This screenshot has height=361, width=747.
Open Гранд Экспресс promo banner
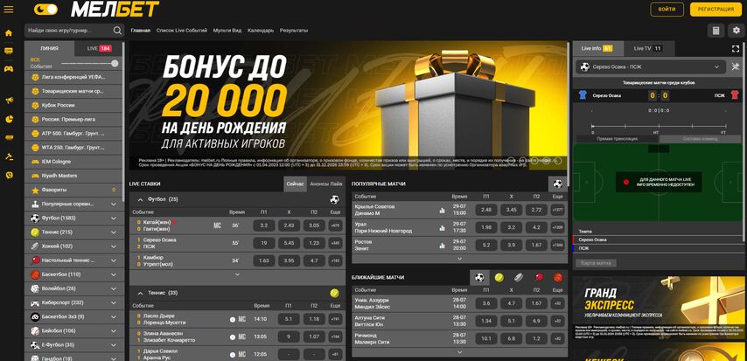(659, 307)
